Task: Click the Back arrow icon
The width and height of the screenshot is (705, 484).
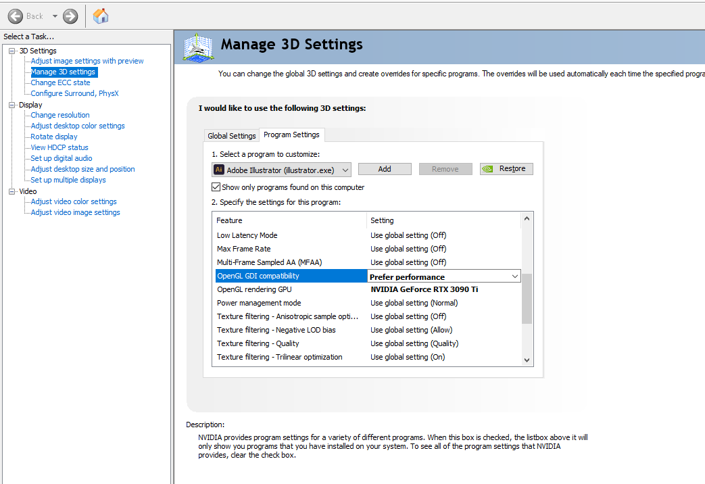Action: click(16, 16)
